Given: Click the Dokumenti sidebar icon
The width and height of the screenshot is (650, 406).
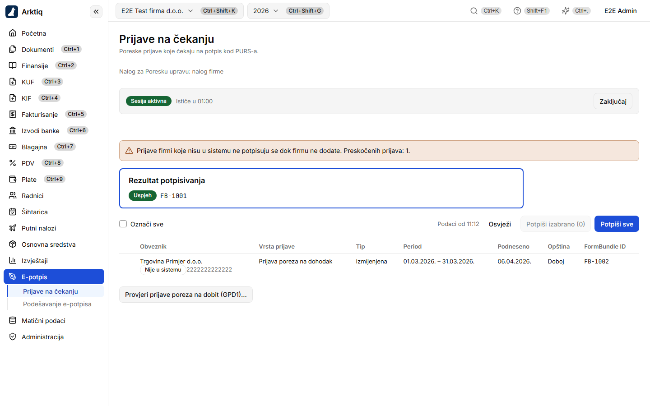Looking at the screenshot, I should pyautogui.click(x=13, y=49).
